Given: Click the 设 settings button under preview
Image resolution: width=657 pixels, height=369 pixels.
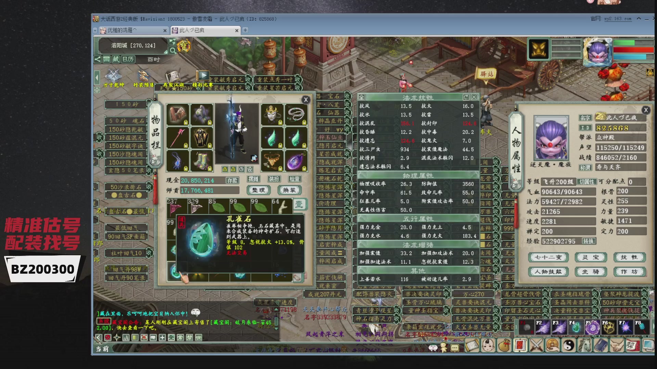Looking at the screenshot, I should (250, 169).
